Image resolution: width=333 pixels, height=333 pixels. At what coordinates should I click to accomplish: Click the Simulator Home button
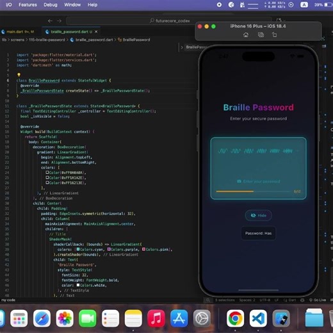tap(246, 35)
